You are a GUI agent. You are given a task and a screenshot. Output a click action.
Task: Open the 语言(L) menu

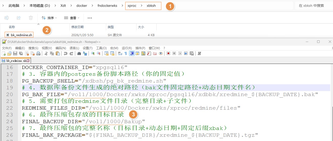point(74,48)
